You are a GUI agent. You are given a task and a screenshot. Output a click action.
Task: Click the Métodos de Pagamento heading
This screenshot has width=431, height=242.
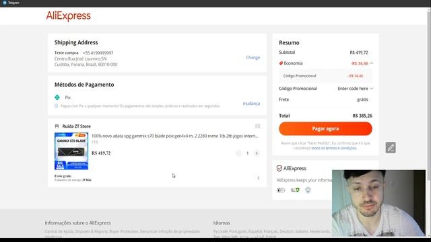pyautogui.click(x=84, y=85)
